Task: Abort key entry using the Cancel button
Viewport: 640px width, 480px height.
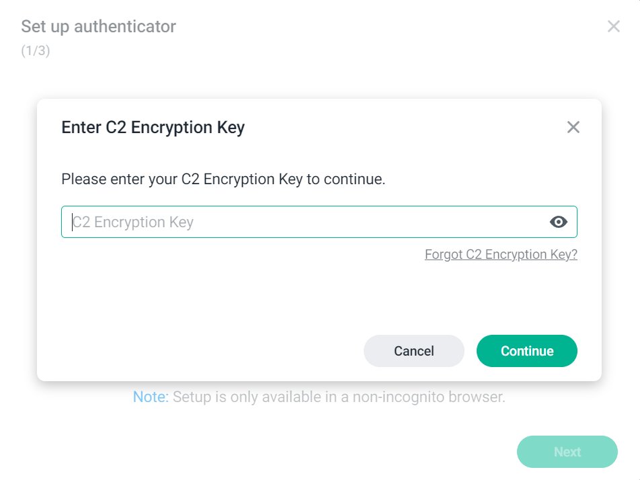Action: 414,351
